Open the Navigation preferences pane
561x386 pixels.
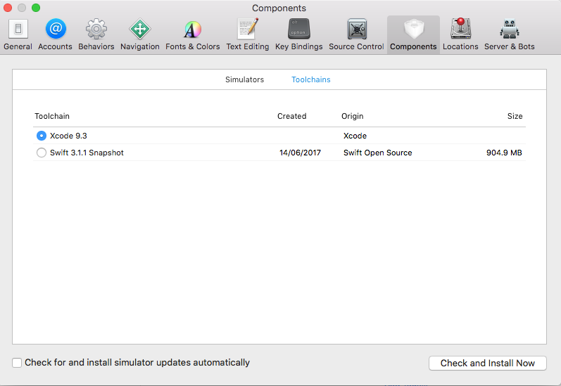(140, 34)
